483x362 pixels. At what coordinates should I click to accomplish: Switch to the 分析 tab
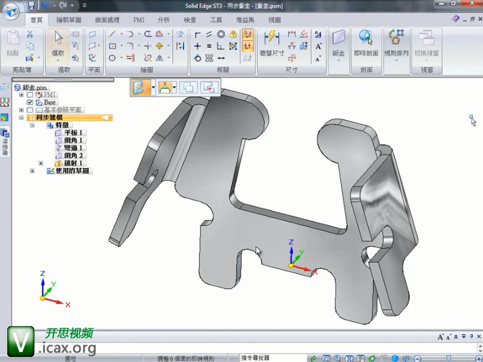coord(164,20)
